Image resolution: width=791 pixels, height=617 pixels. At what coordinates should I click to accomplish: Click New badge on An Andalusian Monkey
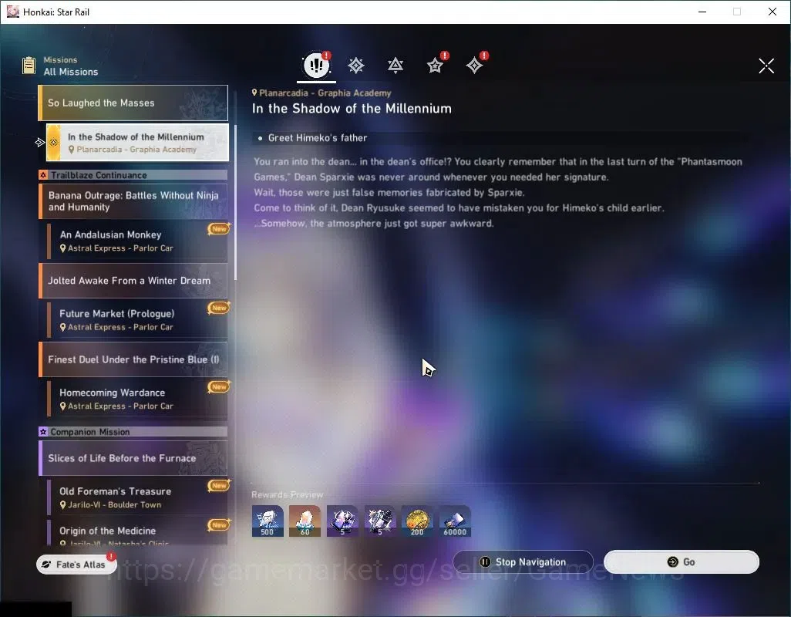click(x=219, y=229)
